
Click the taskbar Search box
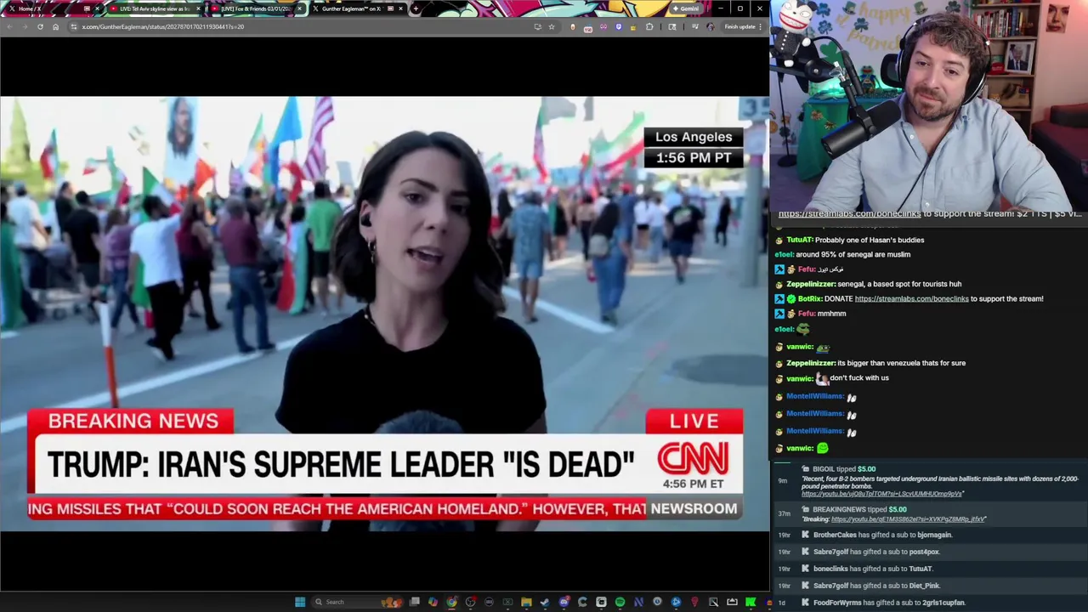357,602
